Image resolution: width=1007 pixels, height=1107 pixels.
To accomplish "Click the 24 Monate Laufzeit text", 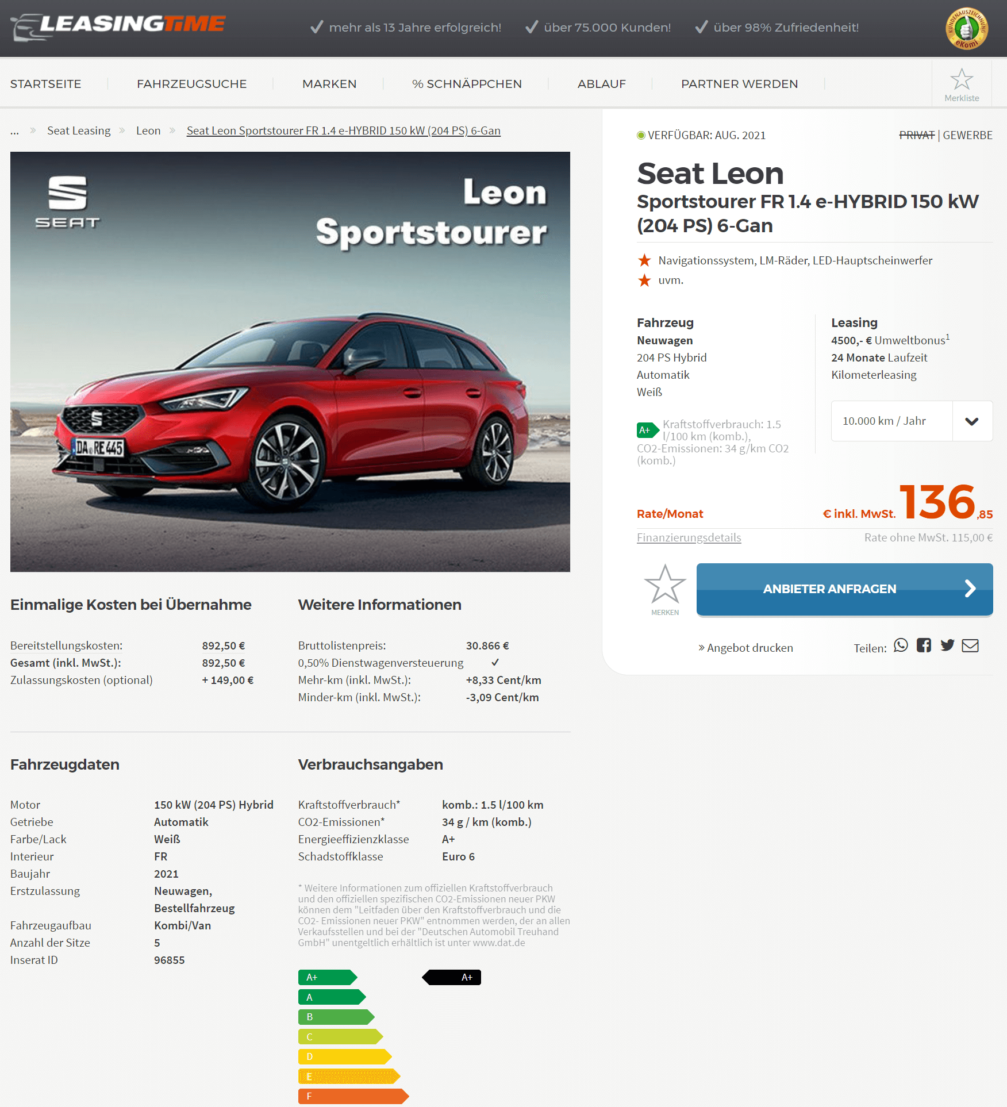I will pos(879,358).
